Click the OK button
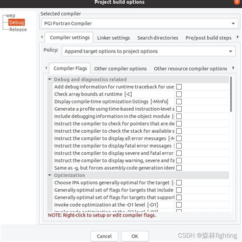Viewport: 242px width, 242px height. [135, 236]
